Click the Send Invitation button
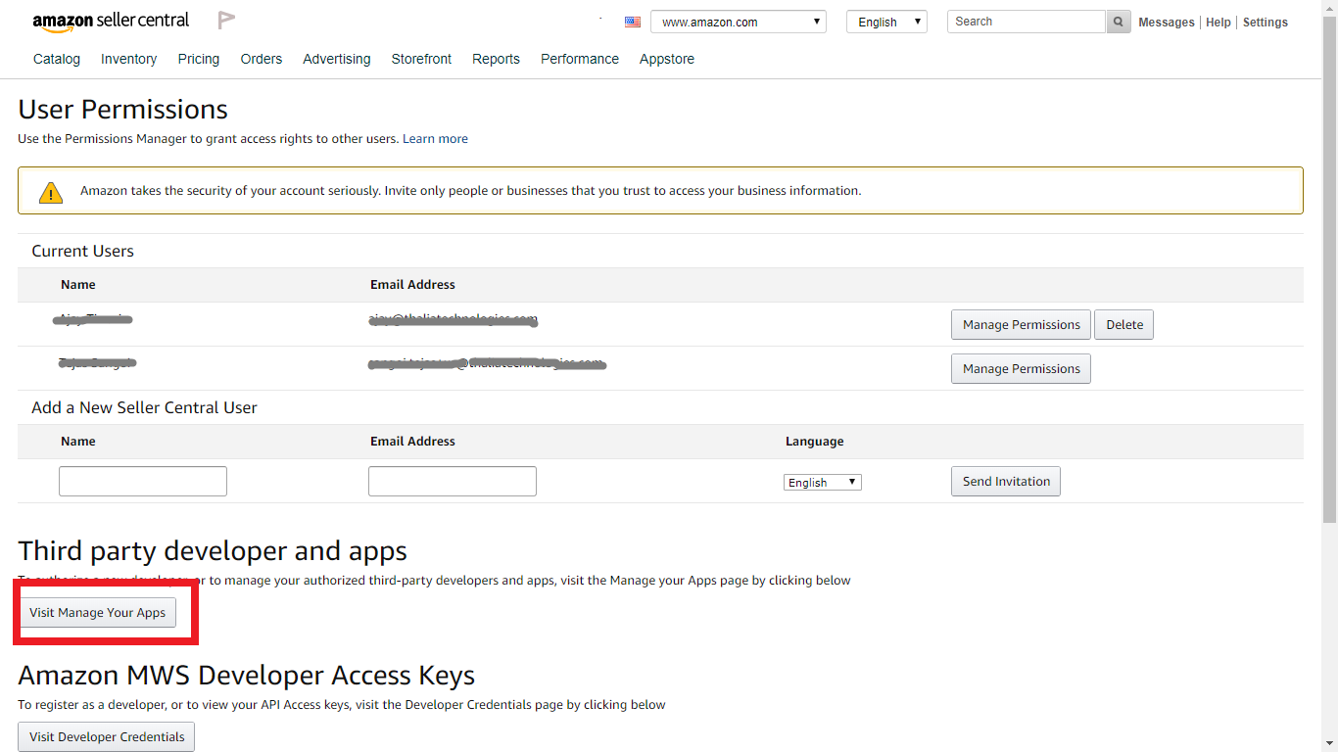Image resolution: width=1338 pixels, height=752 pixels. (1006, 482)
